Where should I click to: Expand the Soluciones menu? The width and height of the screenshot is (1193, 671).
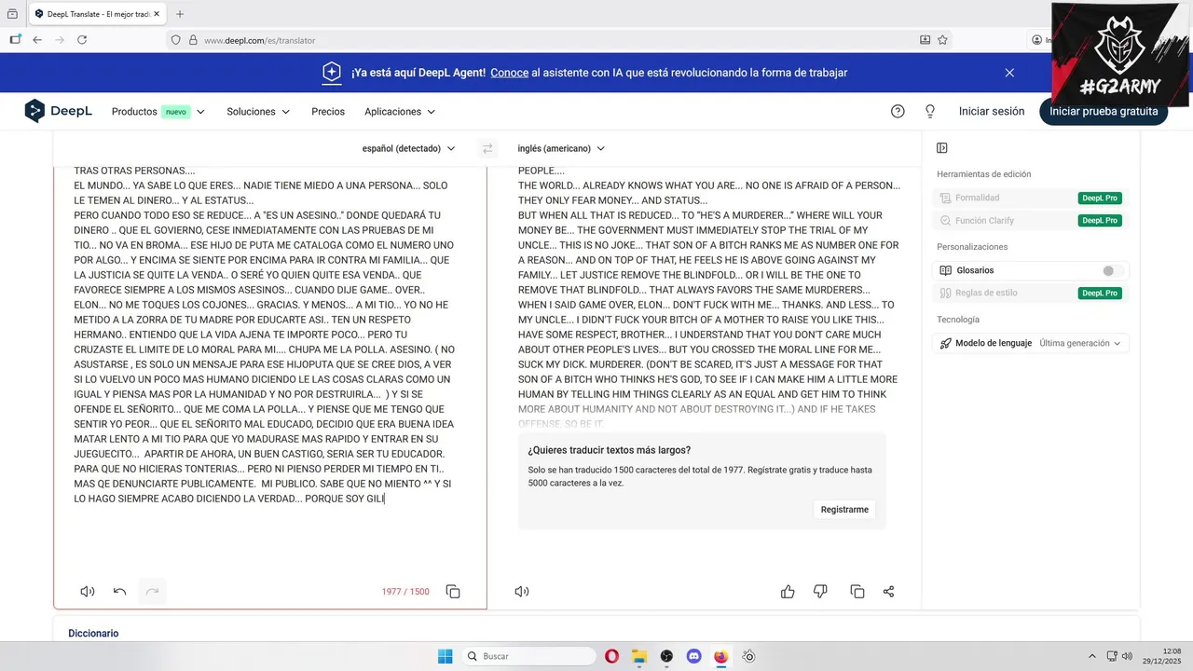coord(258,112)
